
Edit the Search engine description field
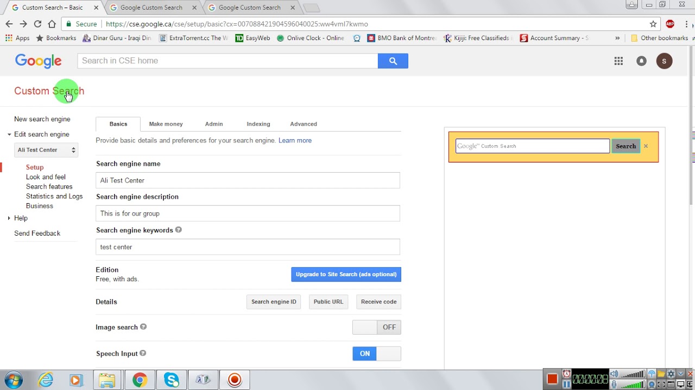(248, 213)
